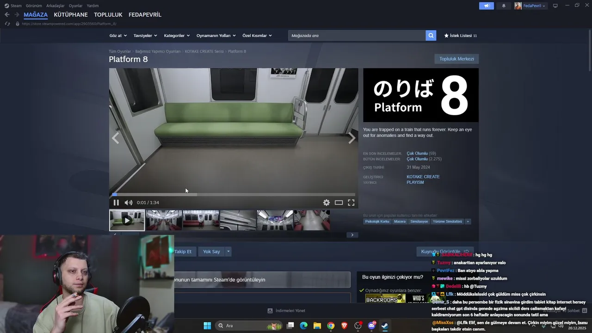The image size is (592, 333).
Task: Open the 'Çok Olumlu (59)' recent reviews
Action: (421, 153)
